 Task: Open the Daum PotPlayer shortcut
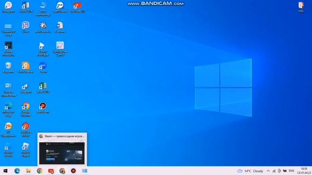tap(43, 49)
